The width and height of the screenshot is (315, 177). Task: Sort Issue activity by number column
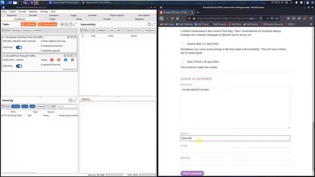(x=83, y=36)
